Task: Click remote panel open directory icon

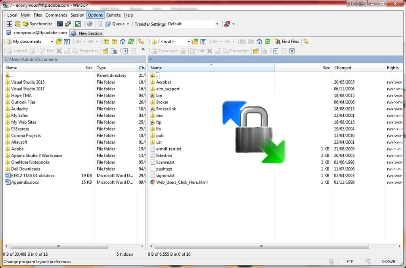Action: 195,42
